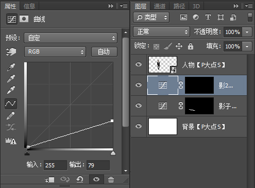Filter layers by type text icon
The height and width of the screenshot is (188, 255).
click(x=208, y=17)
